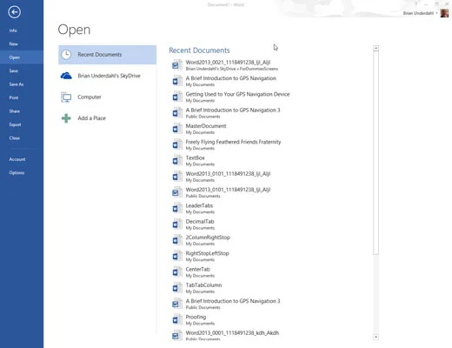Click Brian Underdahl profile picture
This screenshot has width=452, height=348.
coord(444,13)
